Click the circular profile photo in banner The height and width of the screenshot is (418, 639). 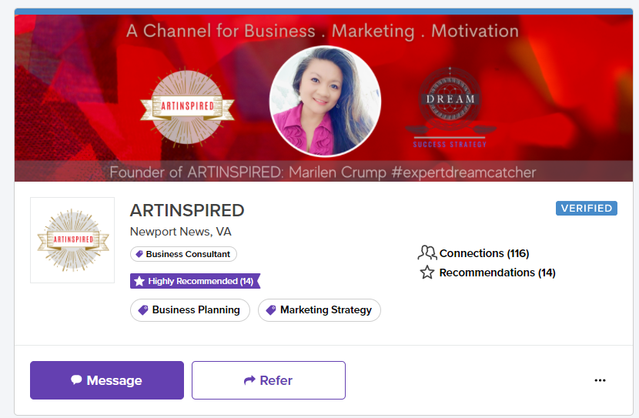(324, 101)
